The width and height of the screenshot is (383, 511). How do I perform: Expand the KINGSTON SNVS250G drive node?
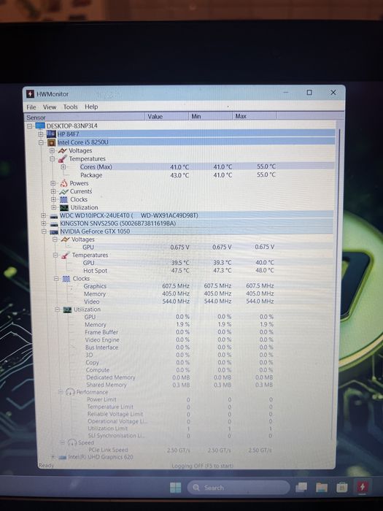pyautogui.click(x=44, y=223)
